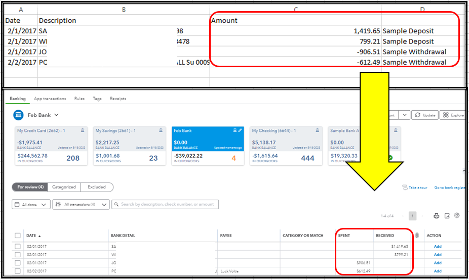The image size is (469, 280).
Task: Open the All dates dropdown
Action: [x=31, y=205]
